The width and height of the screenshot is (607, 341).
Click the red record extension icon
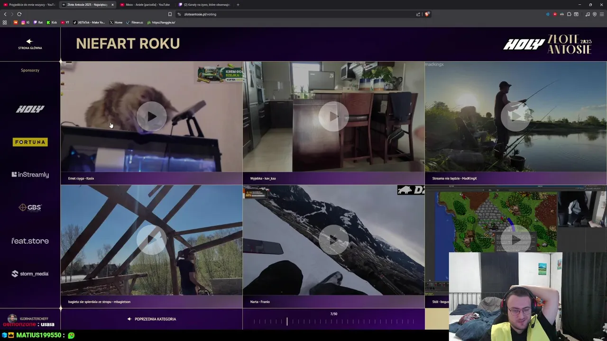[x=555, y=14]
